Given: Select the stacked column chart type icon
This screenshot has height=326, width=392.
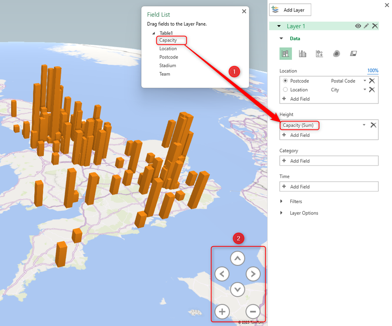Looking at the screenshot, I should click(x=285, y=54).
